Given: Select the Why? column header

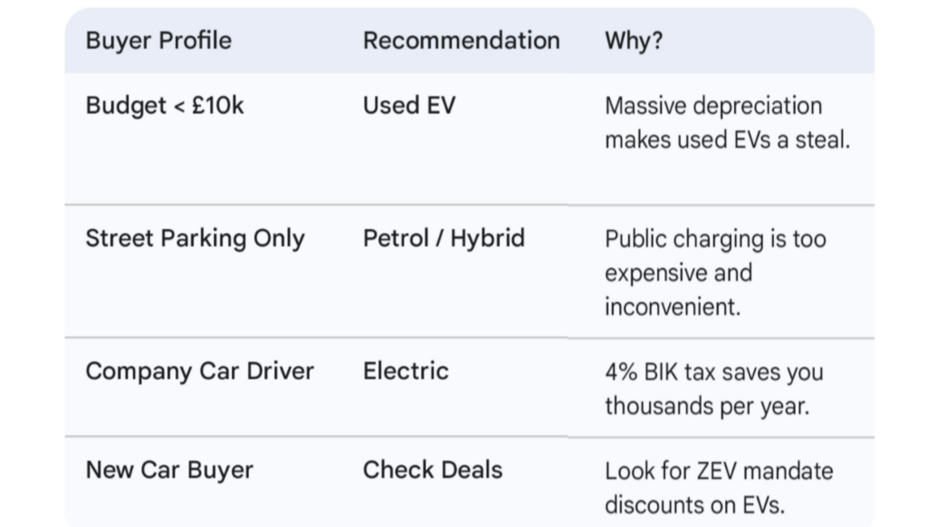Looking at the screenshot, I should pyautogui.click(x=633, y=41).
